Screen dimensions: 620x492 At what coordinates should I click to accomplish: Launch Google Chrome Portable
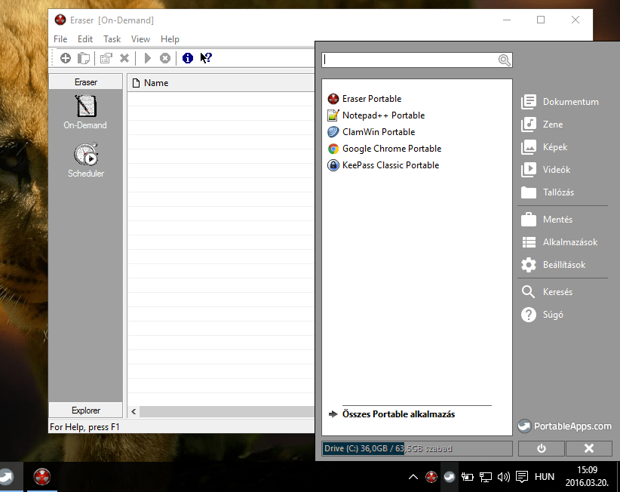pos(385,149)
